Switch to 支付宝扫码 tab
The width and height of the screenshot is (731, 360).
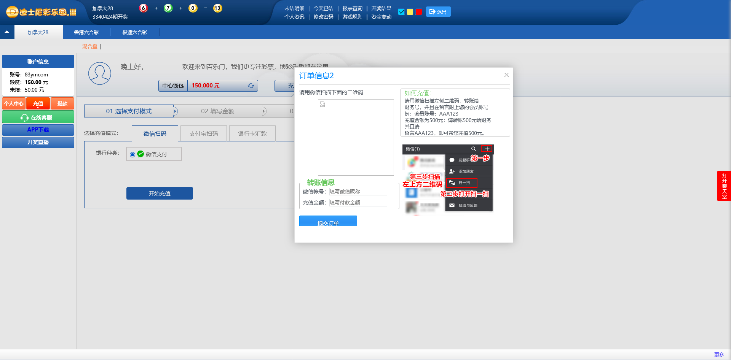(x=203, y=134)
